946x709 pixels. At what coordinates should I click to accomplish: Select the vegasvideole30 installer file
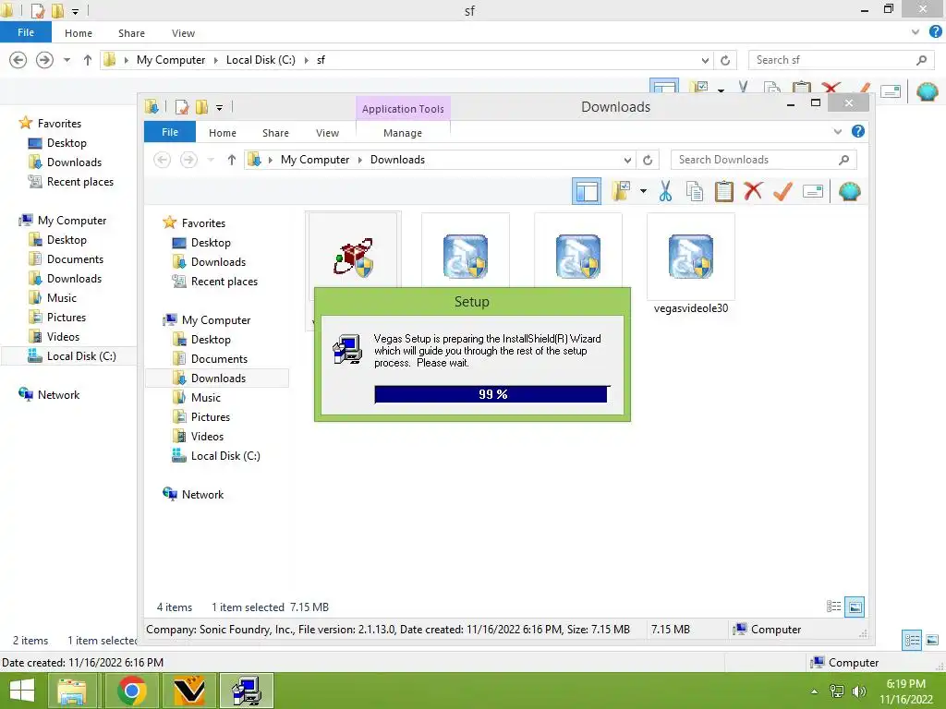(691, 265)
